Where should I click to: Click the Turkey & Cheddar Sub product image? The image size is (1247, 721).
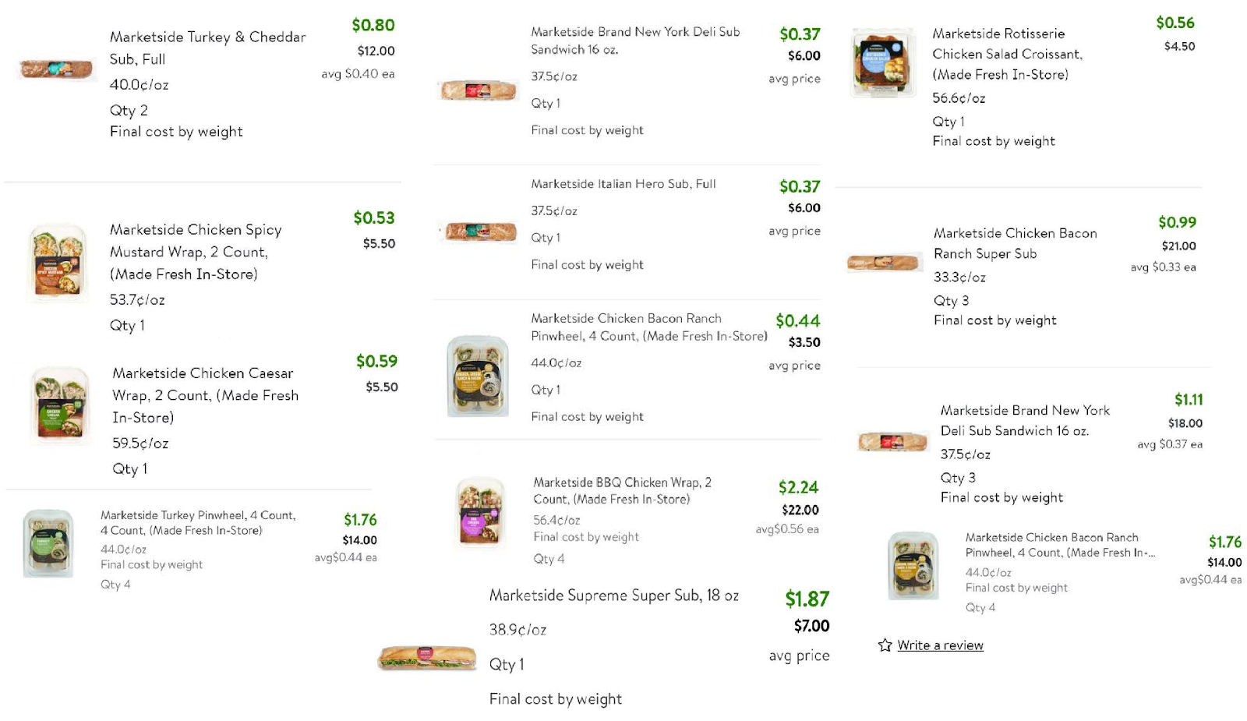click(56, 69)
